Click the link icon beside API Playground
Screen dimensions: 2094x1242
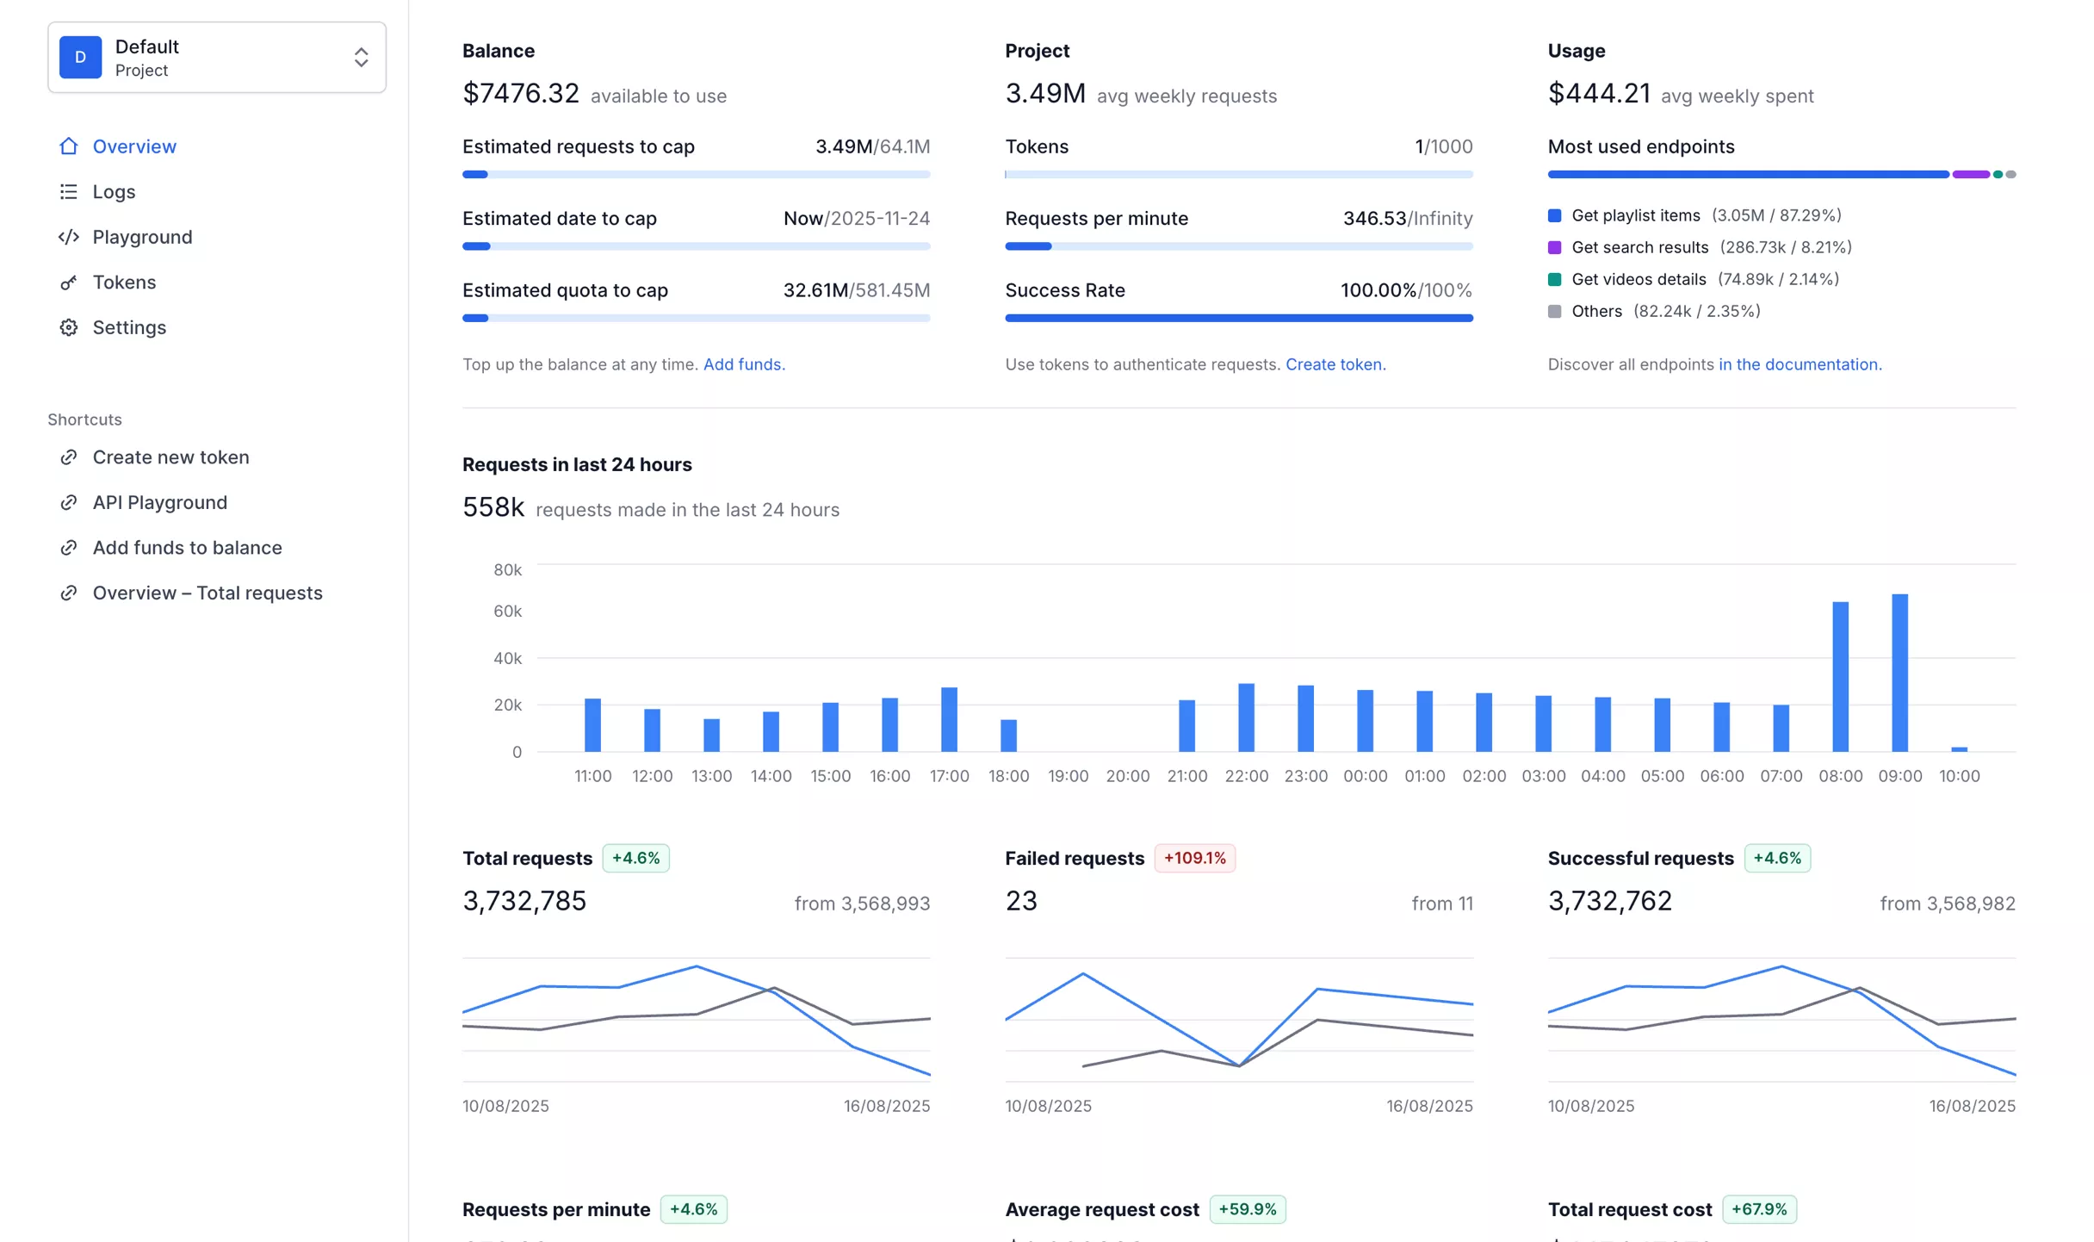pyautogui.click(x=70, y=502)
